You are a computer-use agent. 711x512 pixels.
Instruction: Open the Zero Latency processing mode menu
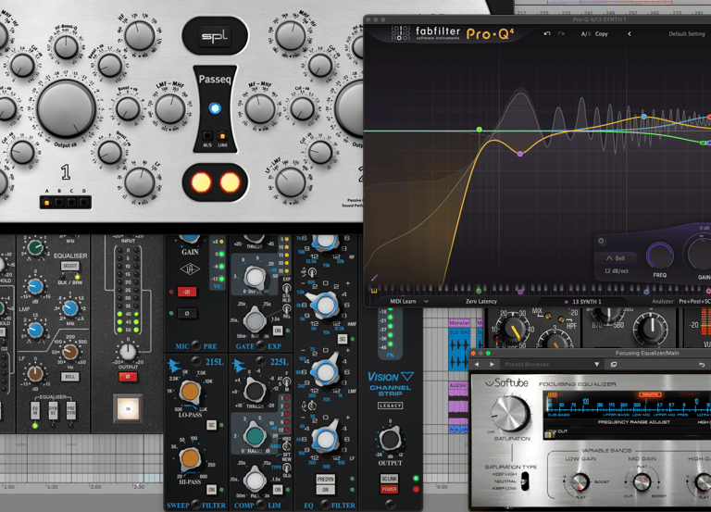point(481,301)
